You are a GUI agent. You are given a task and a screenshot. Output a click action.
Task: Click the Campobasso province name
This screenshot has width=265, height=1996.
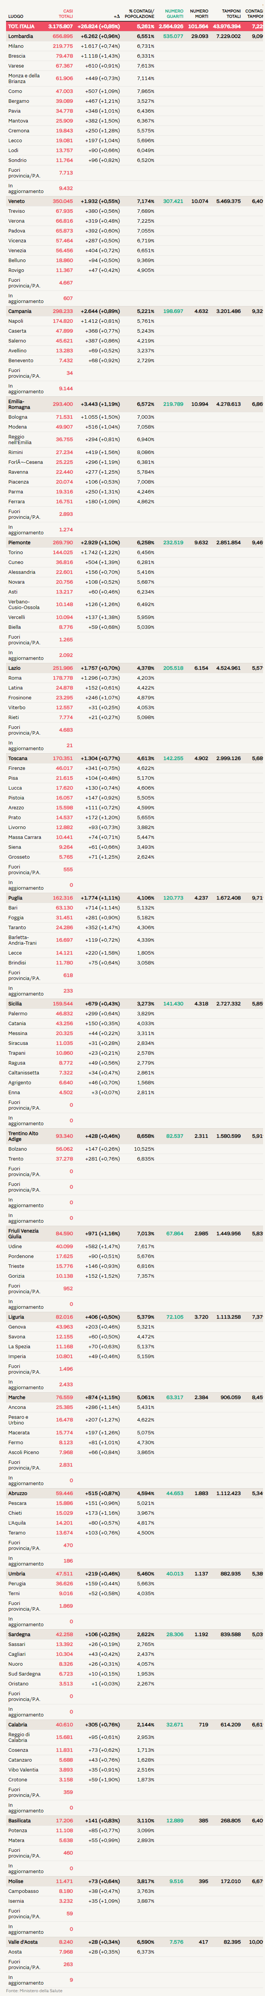[x=22, y=1891]
